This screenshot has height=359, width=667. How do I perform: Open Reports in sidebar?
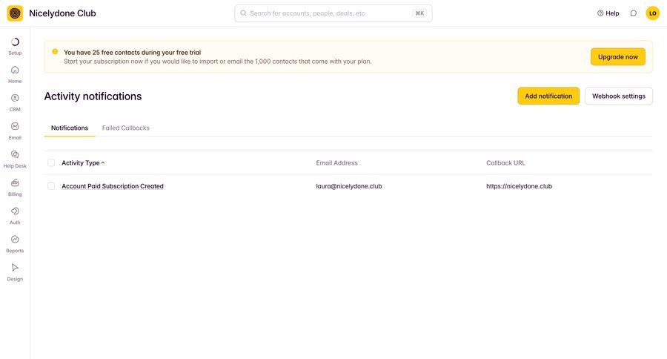15,240
